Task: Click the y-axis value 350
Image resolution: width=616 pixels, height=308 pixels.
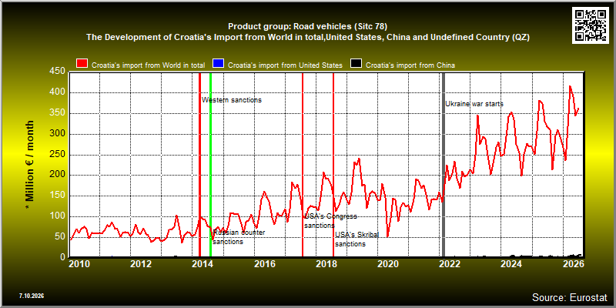Action: tap(57, 113)
